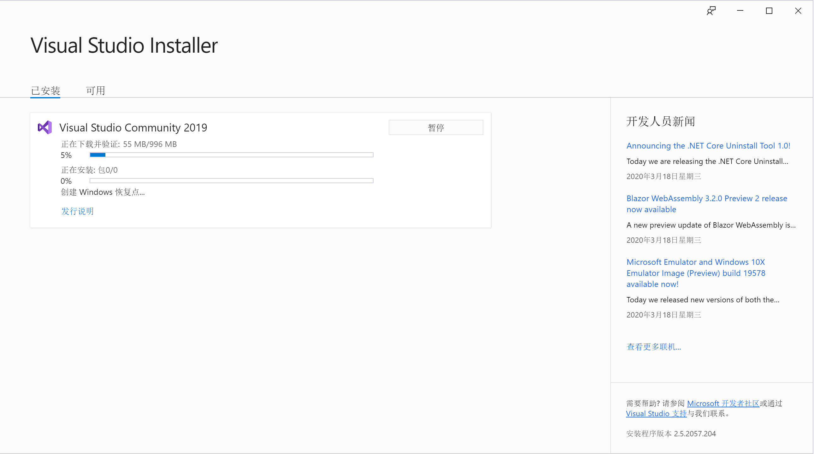Click the 安装程序版本 2.5.2057.204 text

[671, 434]
